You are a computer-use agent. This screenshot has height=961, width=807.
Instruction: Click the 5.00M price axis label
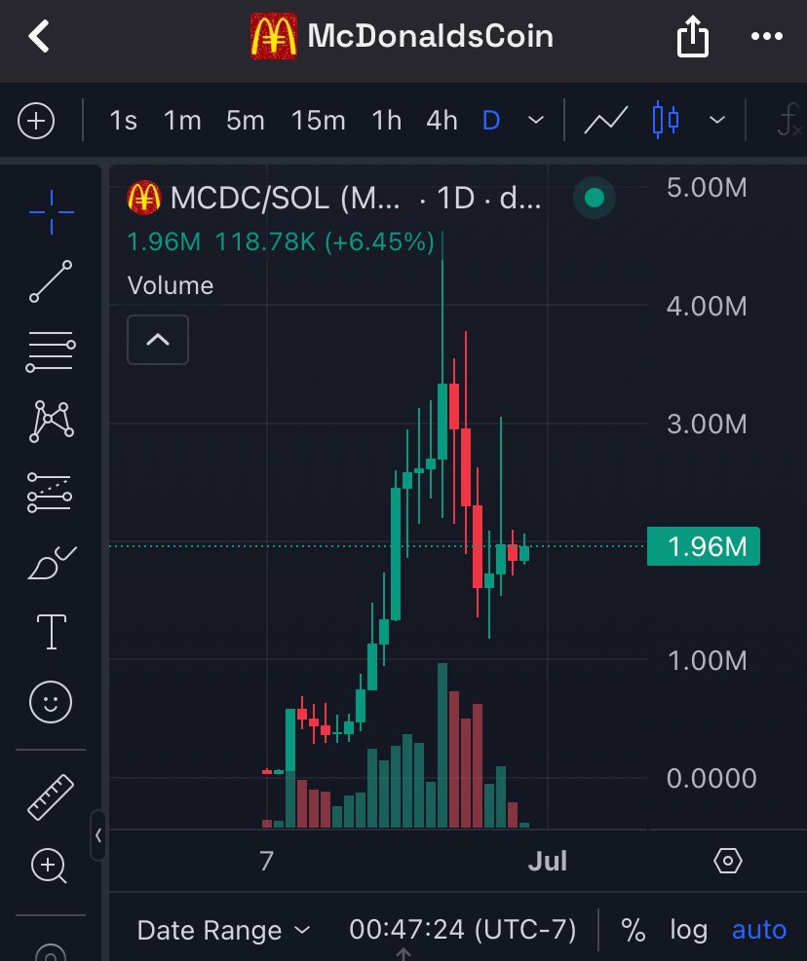[707, 188]
